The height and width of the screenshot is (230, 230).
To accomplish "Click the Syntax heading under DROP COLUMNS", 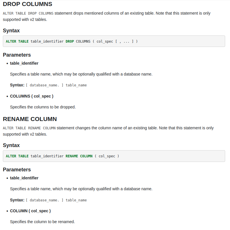I will pyautogui.click(x=11, y=31).
